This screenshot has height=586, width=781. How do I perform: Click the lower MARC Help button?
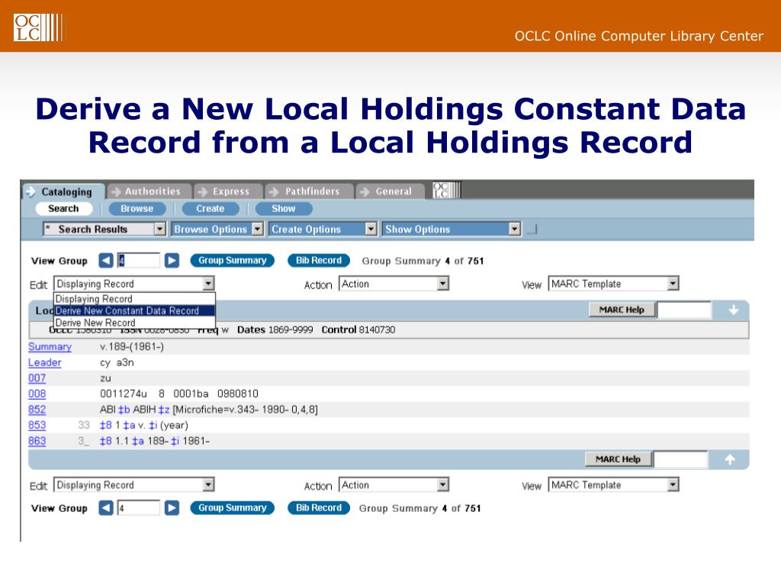tap(618, 459)
